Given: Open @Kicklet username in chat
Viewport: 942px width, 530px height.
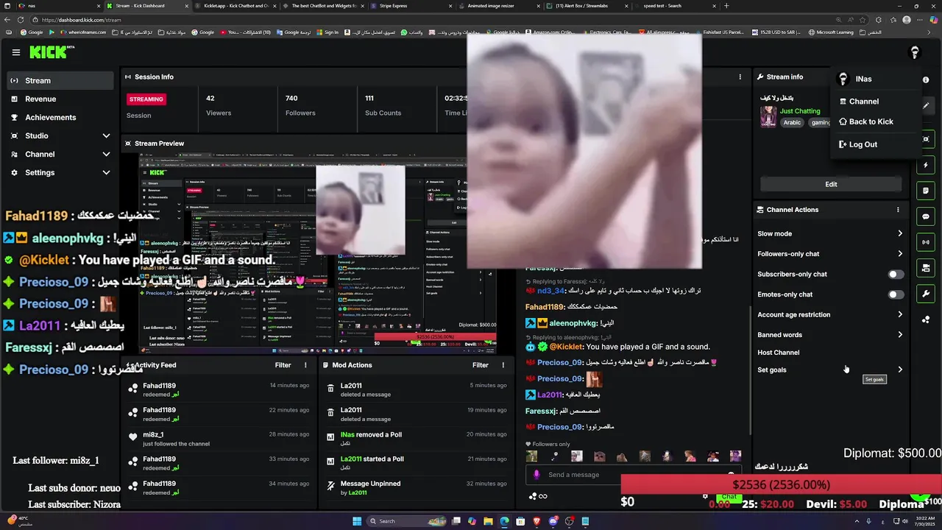Looking at the screenshot, I should (x=566, y=347).
